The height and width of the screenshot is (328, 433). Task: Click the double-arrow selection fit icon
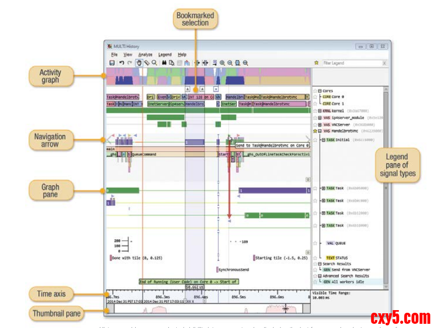pos(205,63)
